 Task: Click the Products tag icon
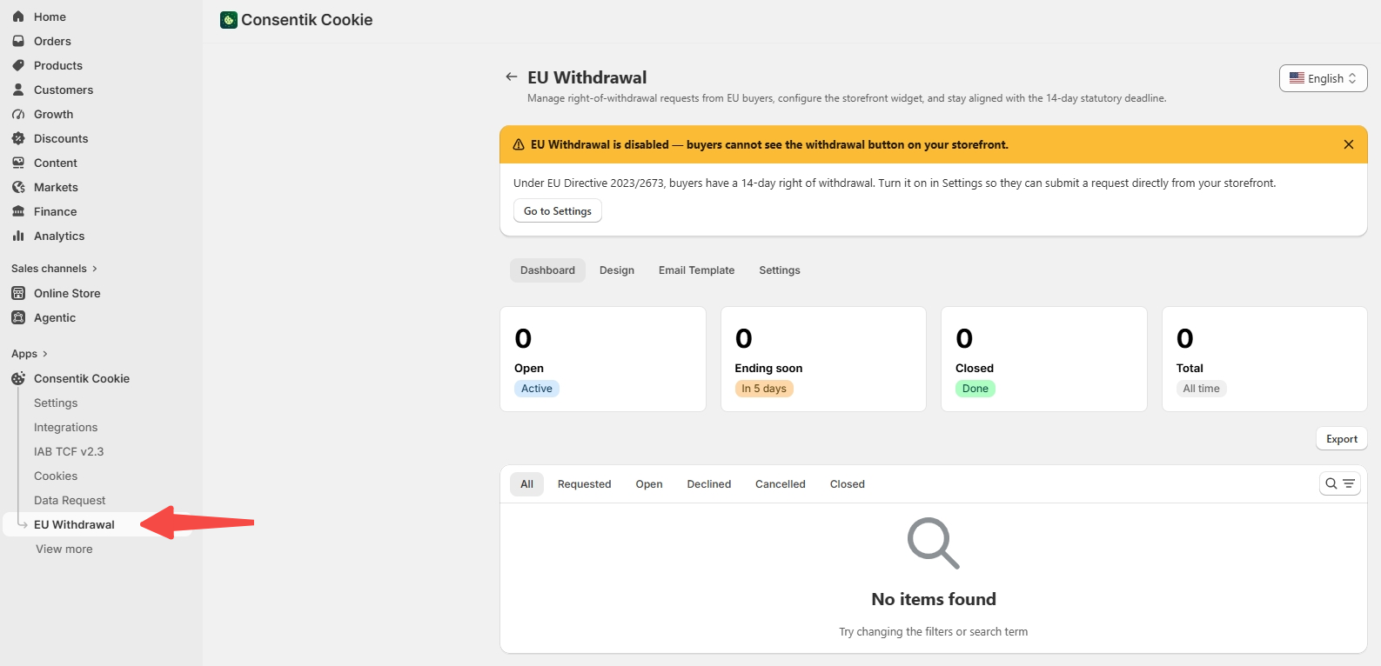tap(18, 65)
